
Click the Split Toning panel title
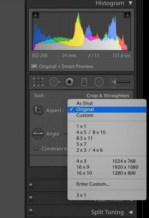tap(107, 212)
